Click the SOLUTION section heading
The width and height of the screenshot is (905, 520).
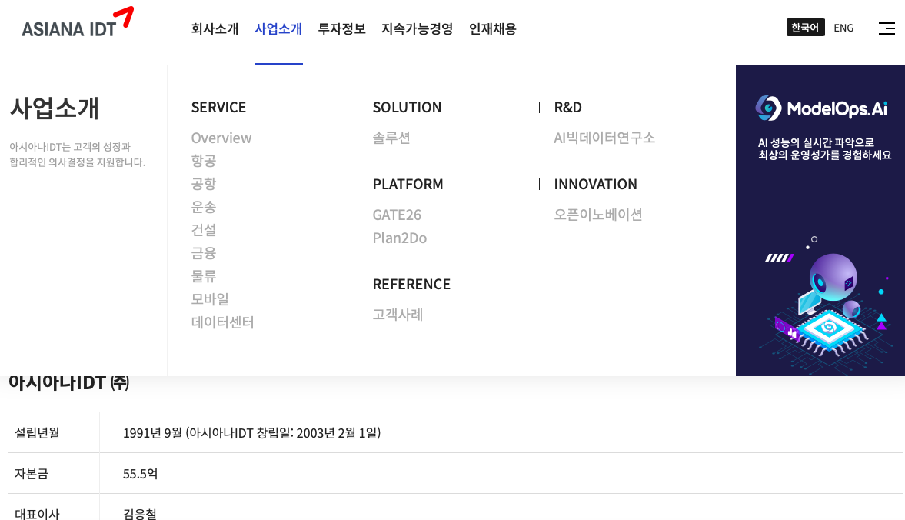click(x=407, y=108)
